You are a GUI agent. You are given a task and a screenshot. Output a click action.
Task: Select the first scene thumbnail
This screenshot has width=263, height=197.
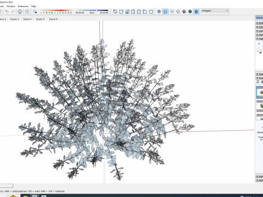(260, 92)
